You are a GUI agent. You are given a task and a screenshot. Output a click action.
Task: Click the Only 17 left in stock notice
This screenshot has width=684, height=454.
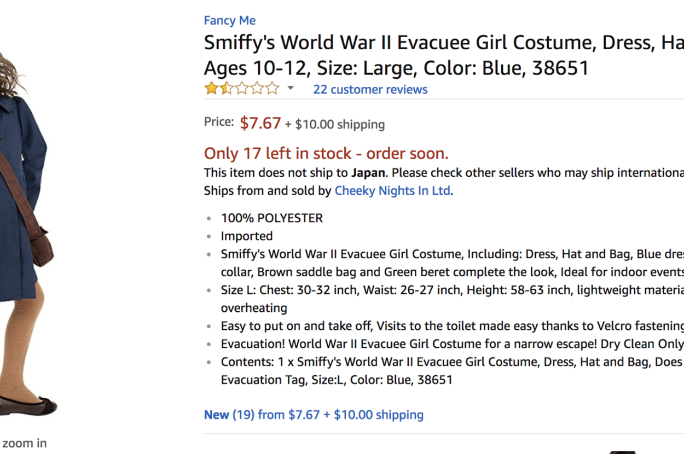326,154
